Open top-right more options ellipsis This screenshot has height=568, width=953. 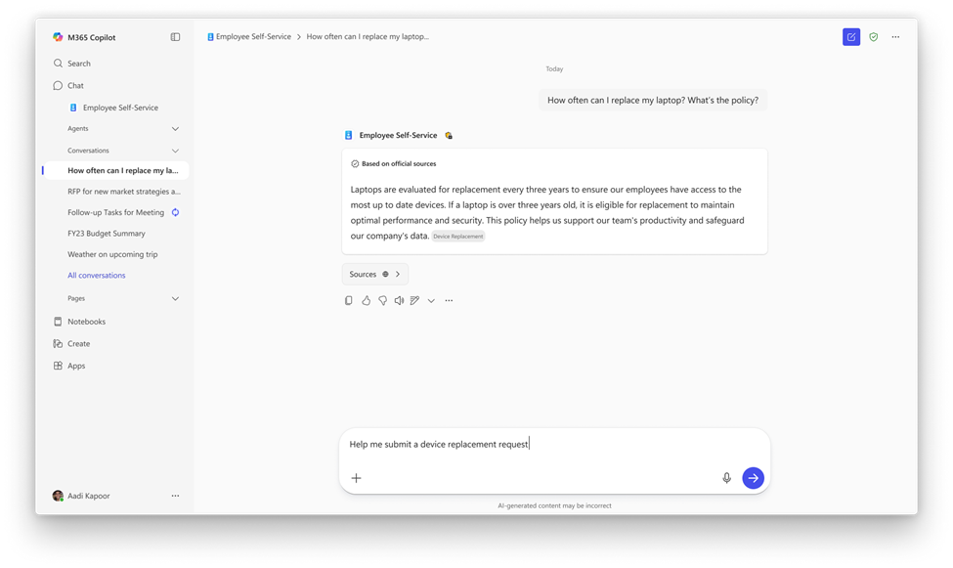click(x=895, y=37)
